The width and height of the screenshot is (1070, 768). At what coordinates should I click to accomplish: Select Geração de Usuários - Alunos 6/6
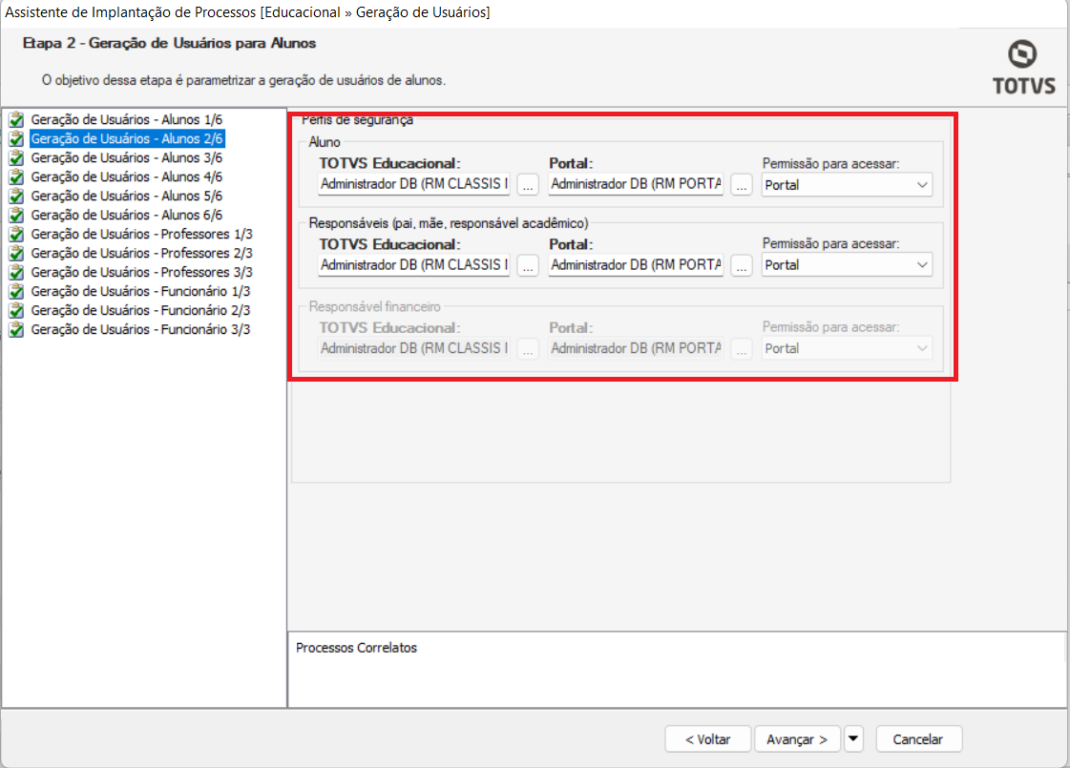[x=127, y=215]
